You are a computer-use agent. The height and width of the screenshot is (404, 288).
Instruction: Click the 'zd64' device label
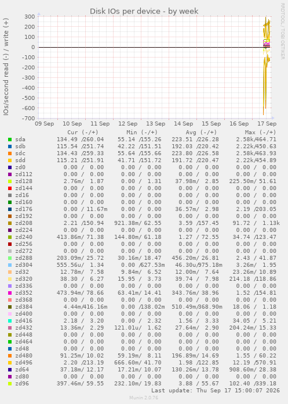click(x=22, y=370)
